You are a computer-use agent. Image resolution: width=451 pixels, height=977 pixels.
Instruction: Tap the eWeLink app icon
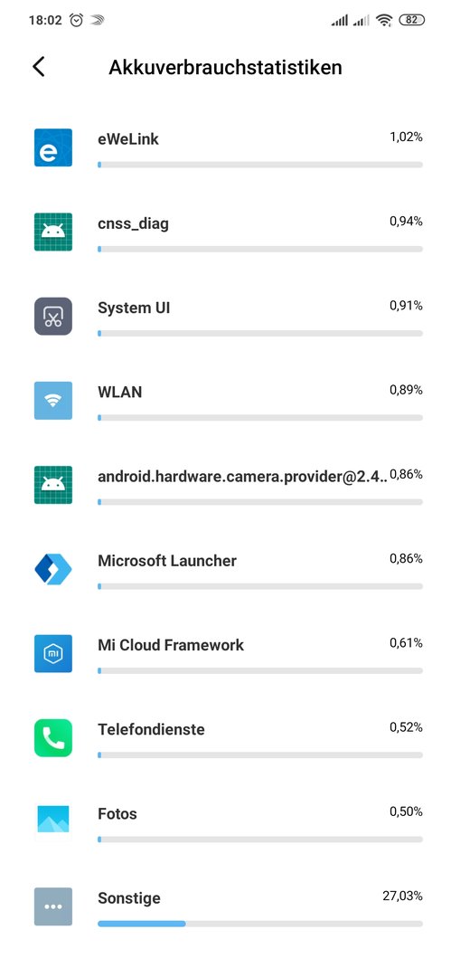53,147
